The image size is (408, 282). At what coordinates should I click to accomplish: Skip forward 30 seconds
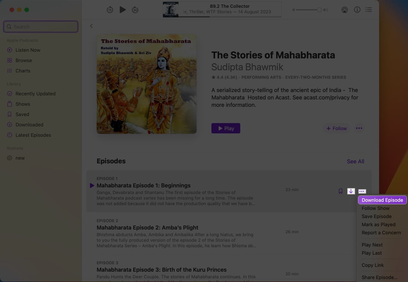pos(135,10)
